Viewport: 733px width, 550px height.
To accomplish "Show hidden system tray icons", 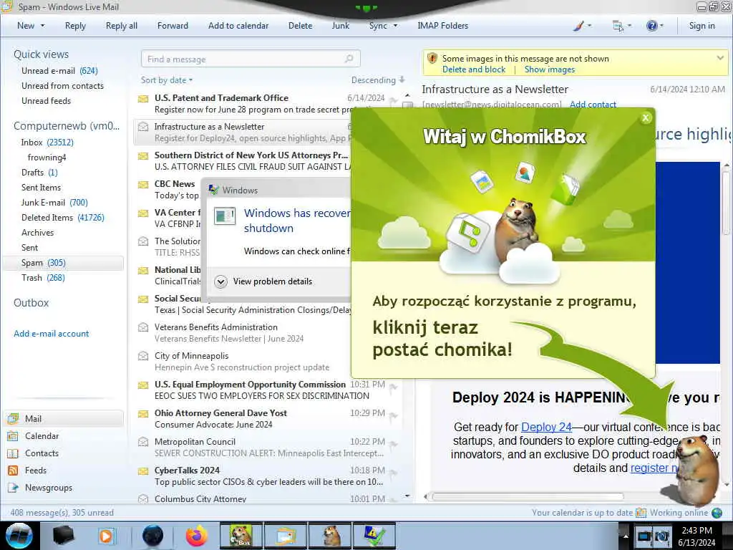I will coord(626,536).
